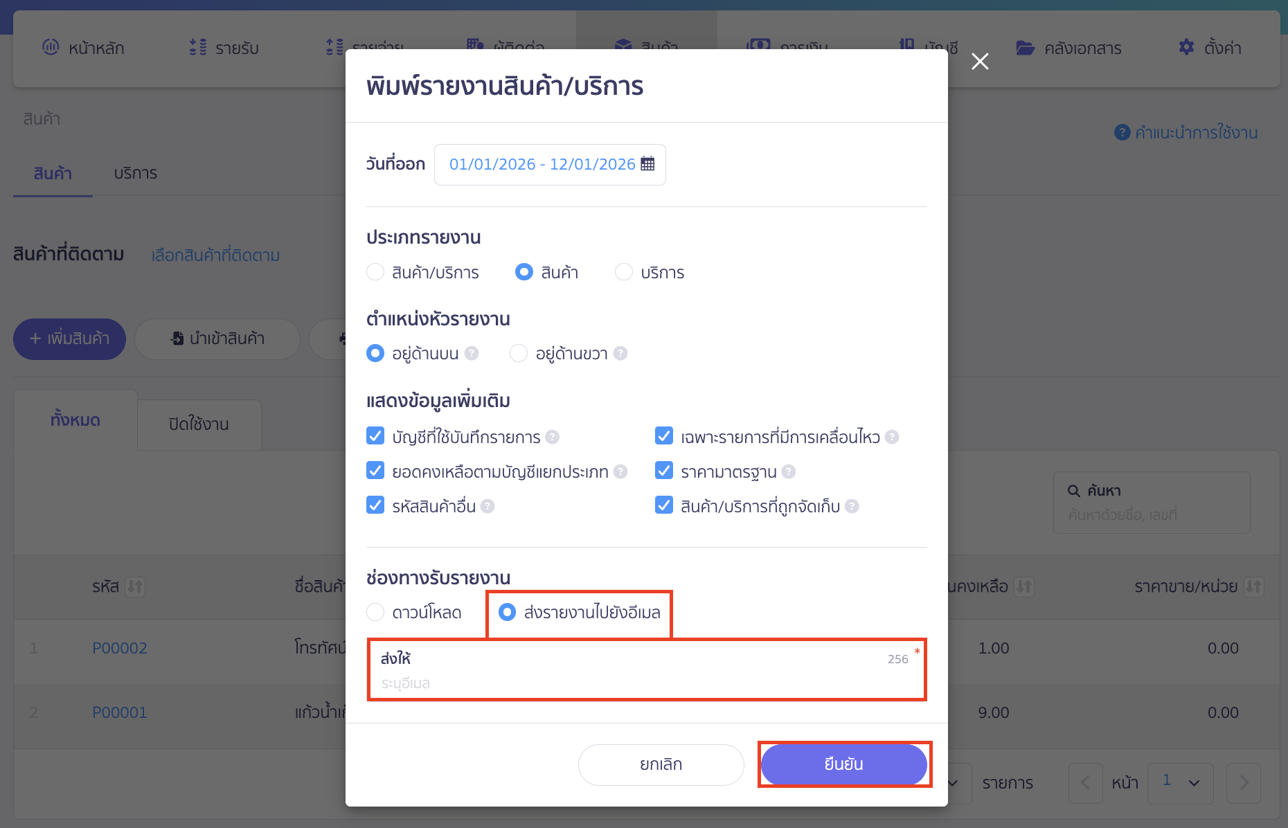
Task: Open the calendar icon in date range field
Action: pos(647,164)
